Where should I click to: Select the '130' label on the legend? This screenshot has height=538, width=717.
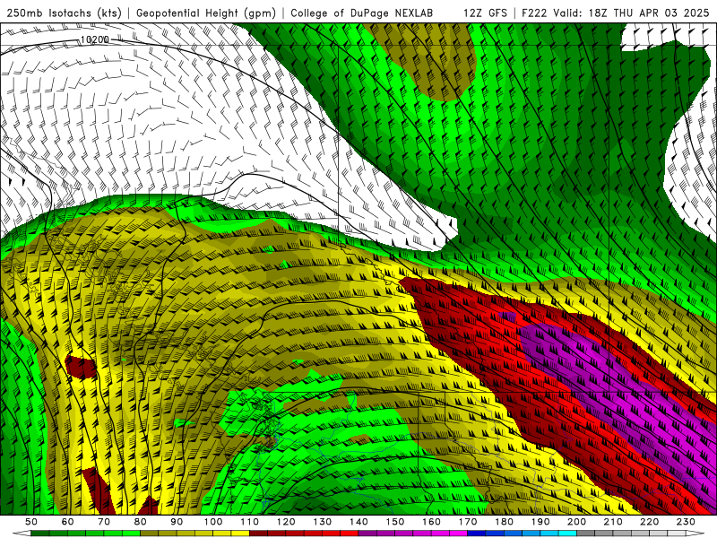[x=323, y=522]
